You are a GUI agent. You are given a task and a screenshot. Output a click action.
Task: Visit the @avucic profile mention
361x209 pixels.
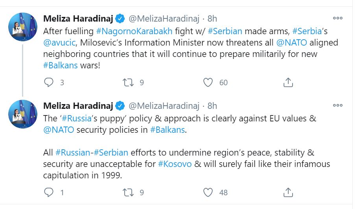pyautogui.click(x=59, y=42)
